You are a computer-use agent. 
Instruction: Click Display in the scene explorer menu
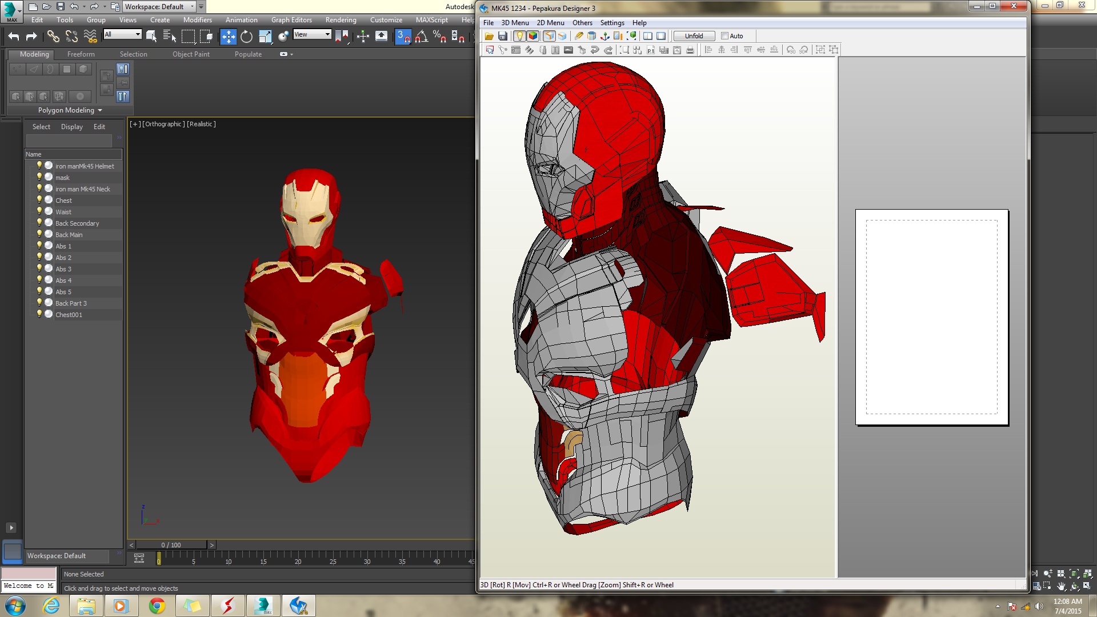click(72, 127)
